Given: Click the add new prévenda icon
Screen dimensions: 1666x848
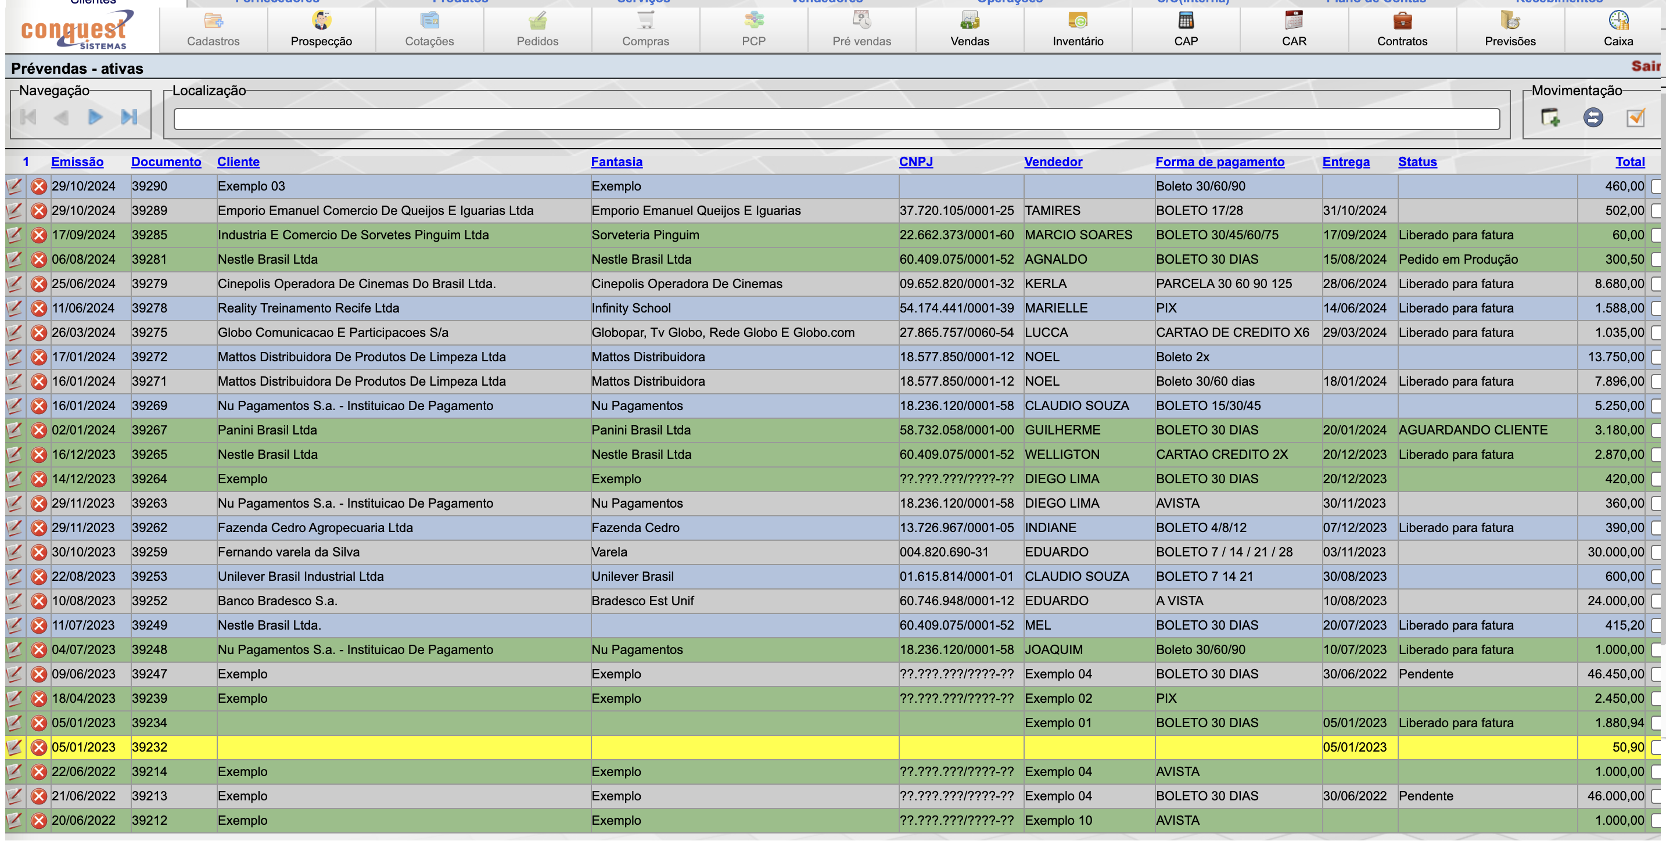Looking at the screenshot, I should pyautogui.click(x=1550, y=117).
